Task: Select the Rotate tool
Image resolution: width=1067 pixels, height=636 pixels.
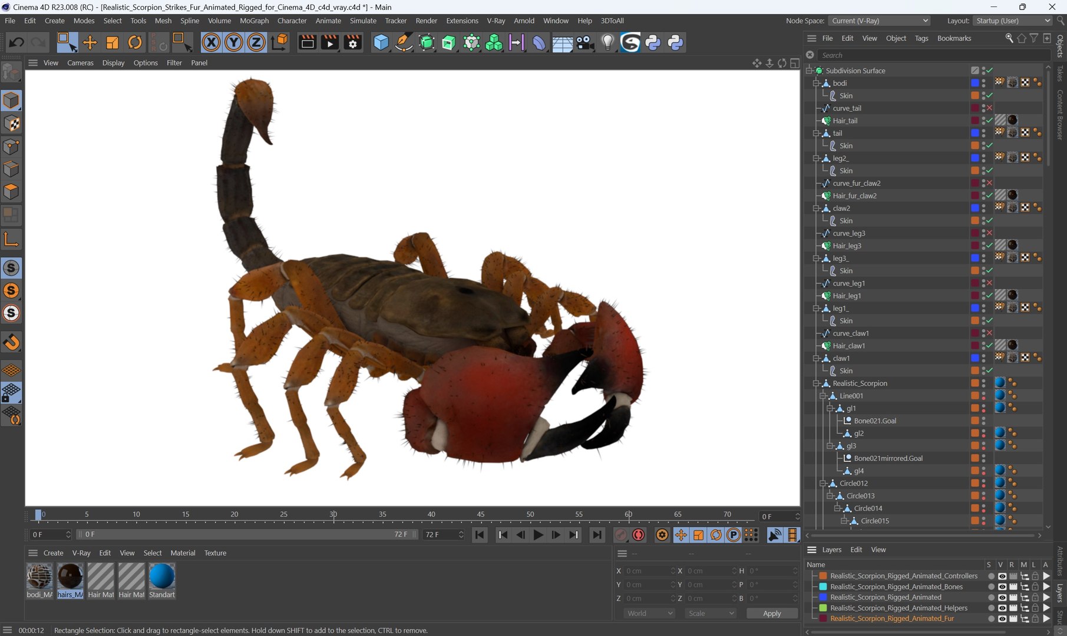Action: pyautogui.click(x=135, y=42)
